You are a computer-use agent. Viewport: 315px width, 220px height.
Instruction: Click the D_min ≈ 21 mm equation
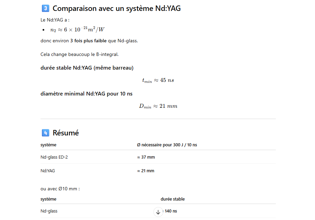pos(158,106)
